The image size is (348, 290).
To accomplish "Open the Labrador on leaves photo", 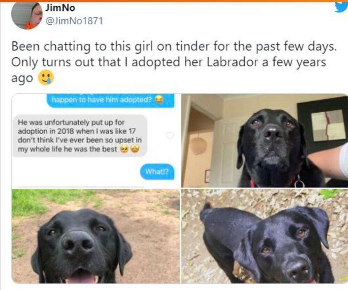I will point(264,236).
